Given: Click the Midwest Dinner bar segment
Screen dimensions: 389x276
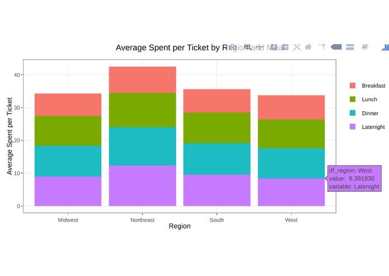Looking at the screenshot, I should pyautogui.click(x=68, y=161).
